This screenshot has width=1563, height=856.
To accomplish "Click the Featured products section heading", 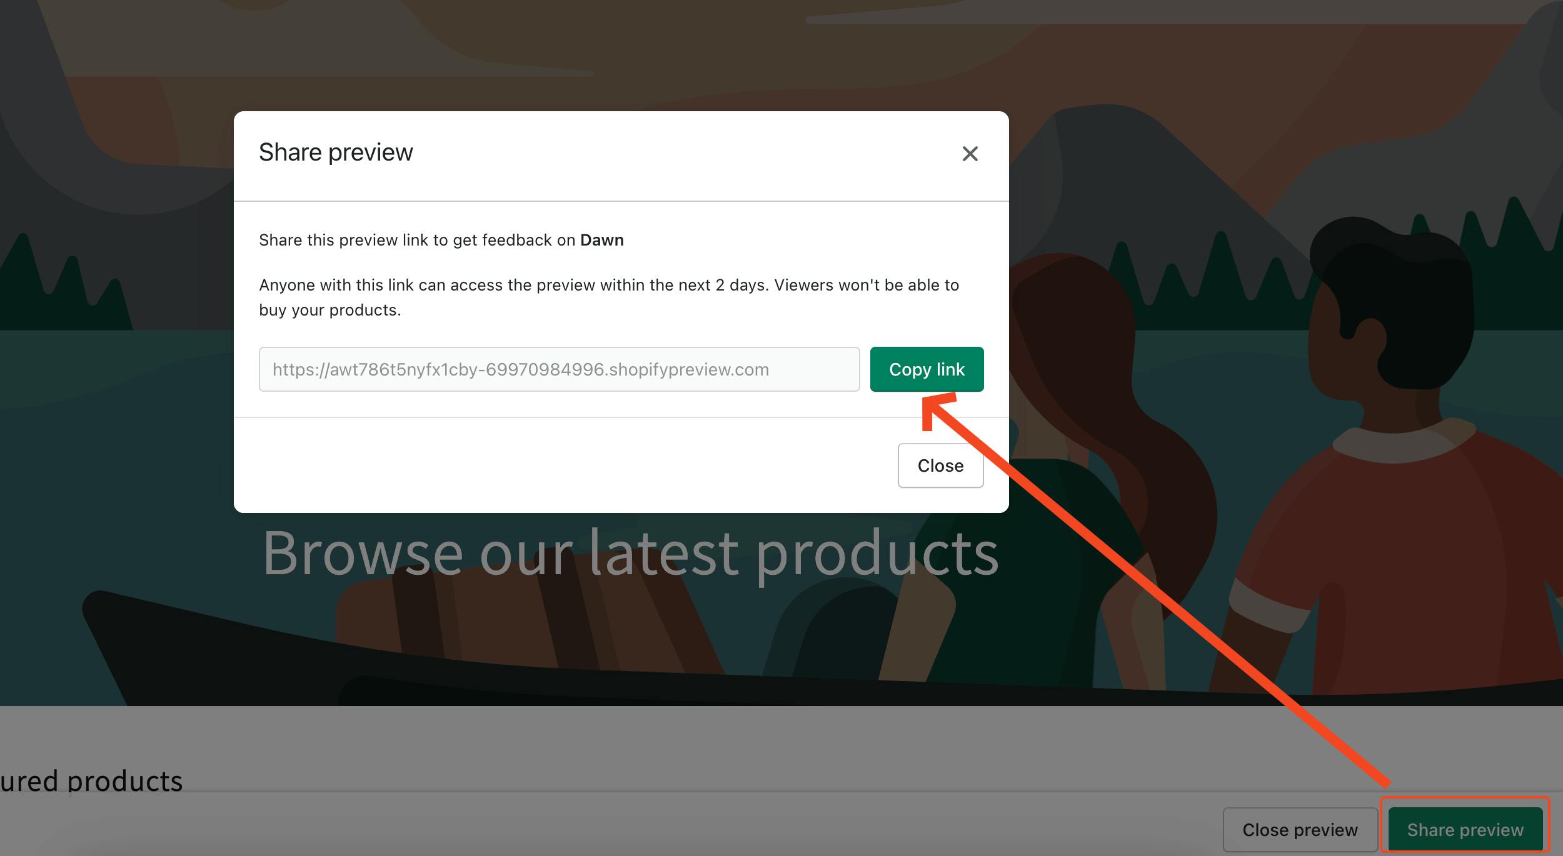I will point(91,781).
